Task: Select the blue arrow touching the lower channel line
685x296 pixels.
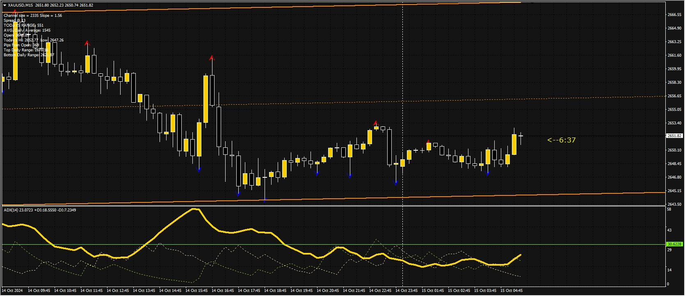Action: pos(265,200)
